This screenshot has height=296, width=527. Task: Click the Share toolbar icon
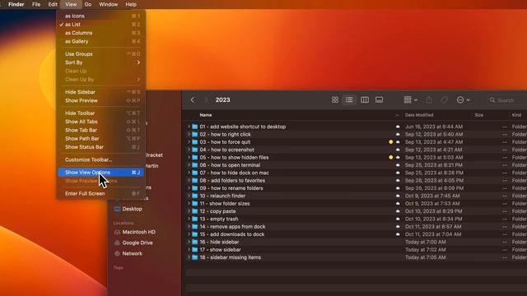[x=429, y=100]
